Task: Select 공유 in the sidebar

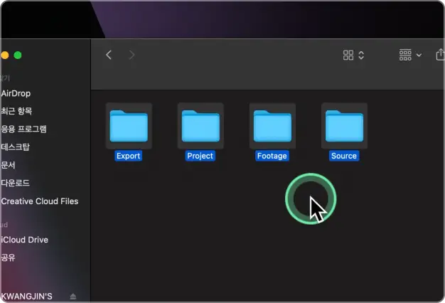Action: click(x=8, y=257)
